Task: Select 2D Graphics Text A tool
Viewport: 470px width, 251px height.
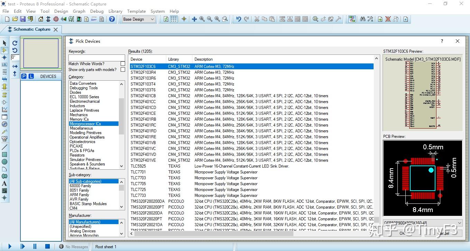Action: point(4,184)
